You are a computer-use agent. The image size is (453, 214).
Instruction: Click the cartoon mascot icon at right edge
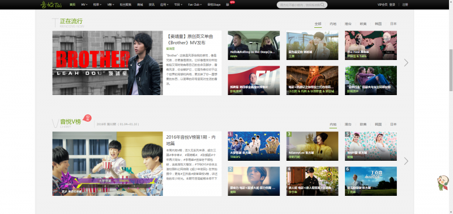(x=443, y=183)
